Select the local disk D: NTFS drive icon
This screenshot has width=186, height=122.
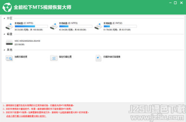click(x=54, y=26)
